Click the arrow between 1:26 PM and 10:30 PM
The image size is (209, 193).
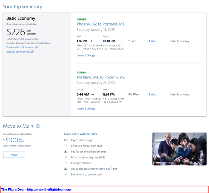point(91,41)
